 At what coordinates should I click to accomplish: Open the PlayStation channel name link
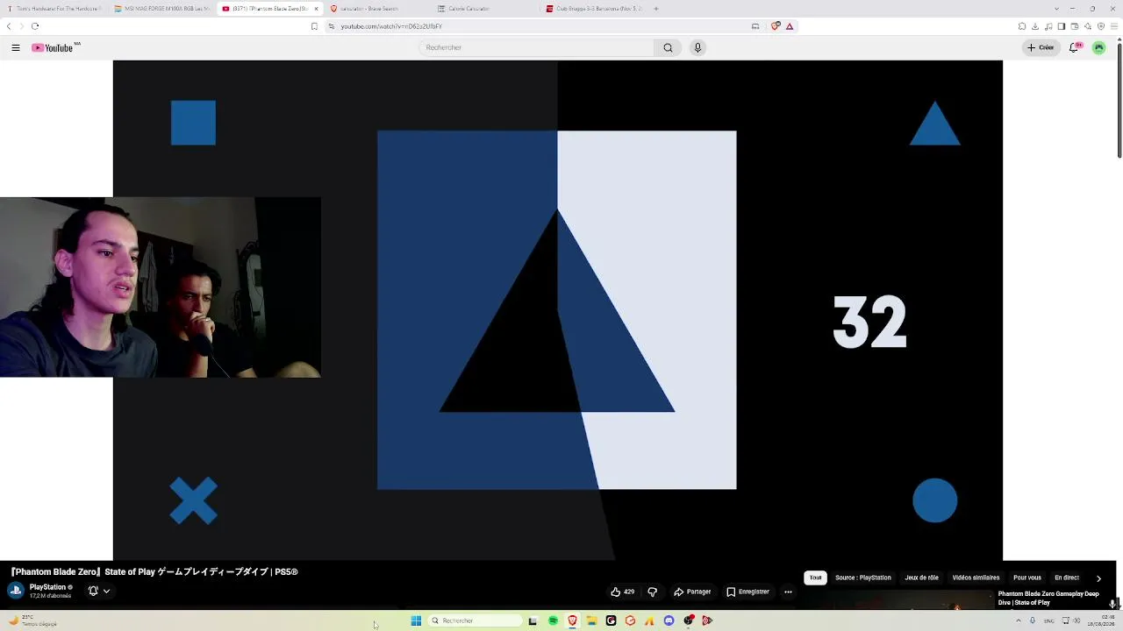click(47, 587)
